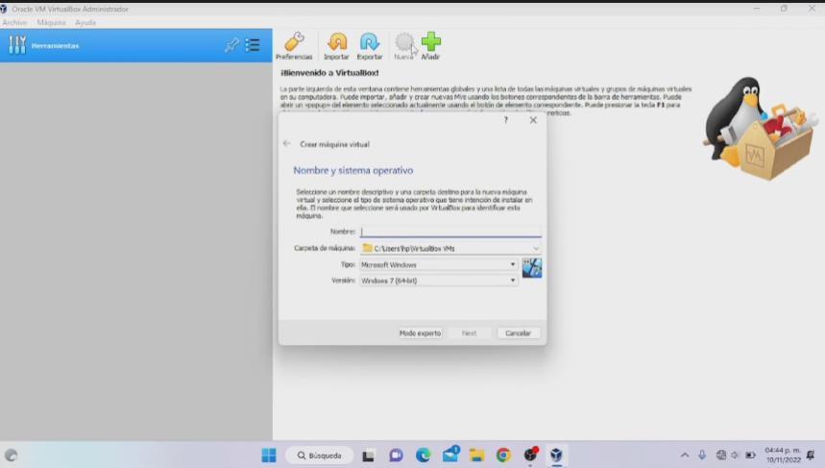Image resolution: width=825 pixels, height=468 pixels.
Task: Show hidden system tray icons
Action: click(685, 455)
